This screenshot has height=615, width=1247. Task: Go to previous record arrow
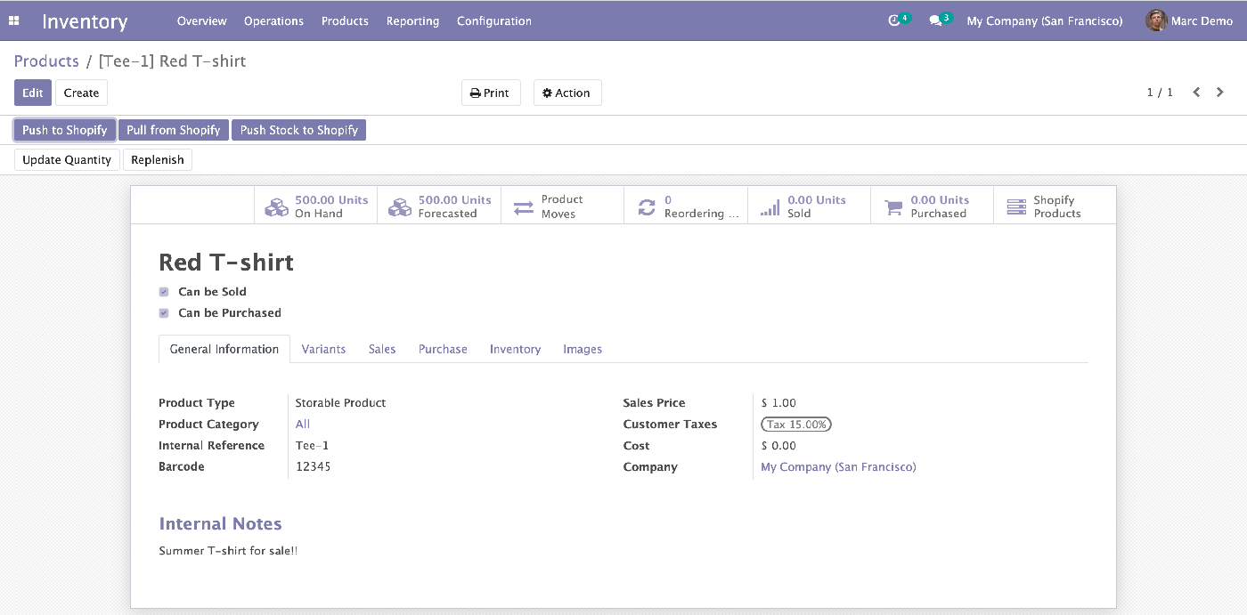point(1196,93)
